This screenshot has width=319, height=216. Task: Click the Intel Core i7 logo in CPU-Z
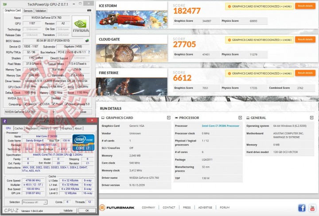(x=83, y=142)
